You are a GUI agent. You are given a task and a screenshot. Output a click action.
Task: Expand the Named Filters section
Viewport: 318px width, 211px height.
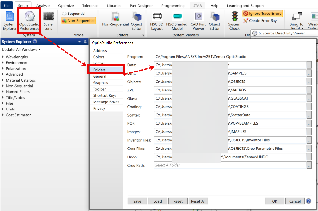click(3, 92)
